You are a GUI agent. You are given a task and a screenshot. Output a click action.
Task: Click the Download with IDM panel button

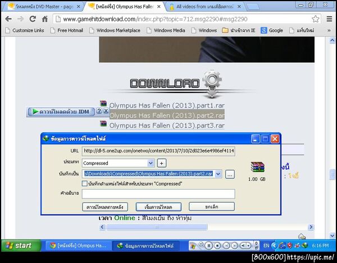point(61,112)
